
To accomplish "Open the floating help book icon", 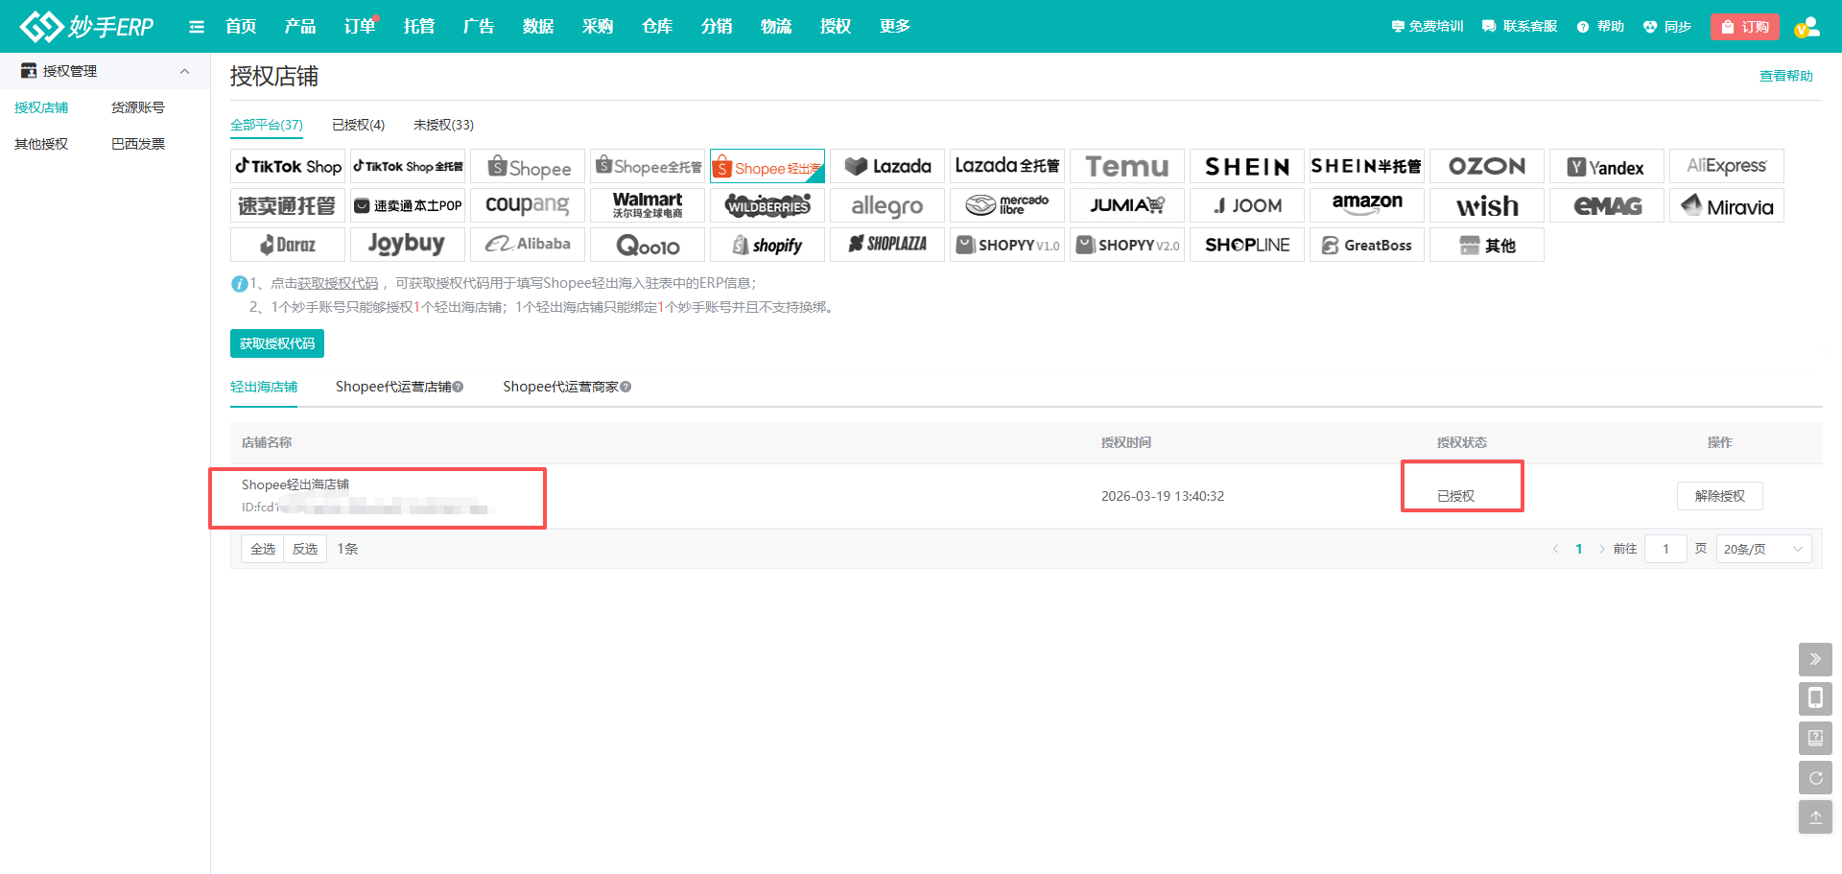I will 1815,738.
